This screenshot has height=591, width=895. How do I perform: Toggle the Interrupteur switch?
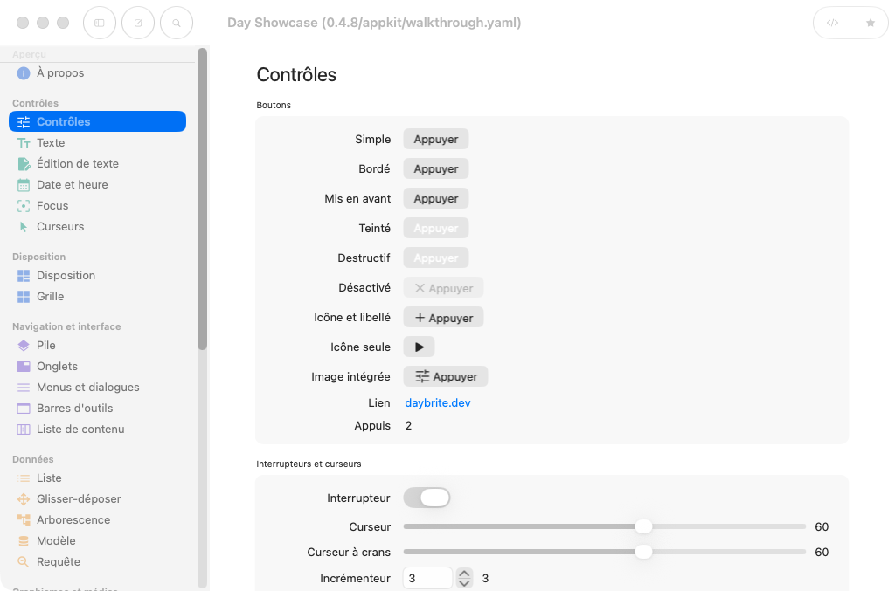[x=427, y=498]
